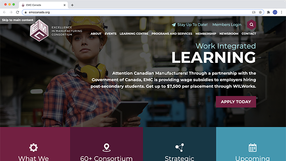Reload the page
The width and height of the screenshot is (286, 161).
[x=17, y=12]
